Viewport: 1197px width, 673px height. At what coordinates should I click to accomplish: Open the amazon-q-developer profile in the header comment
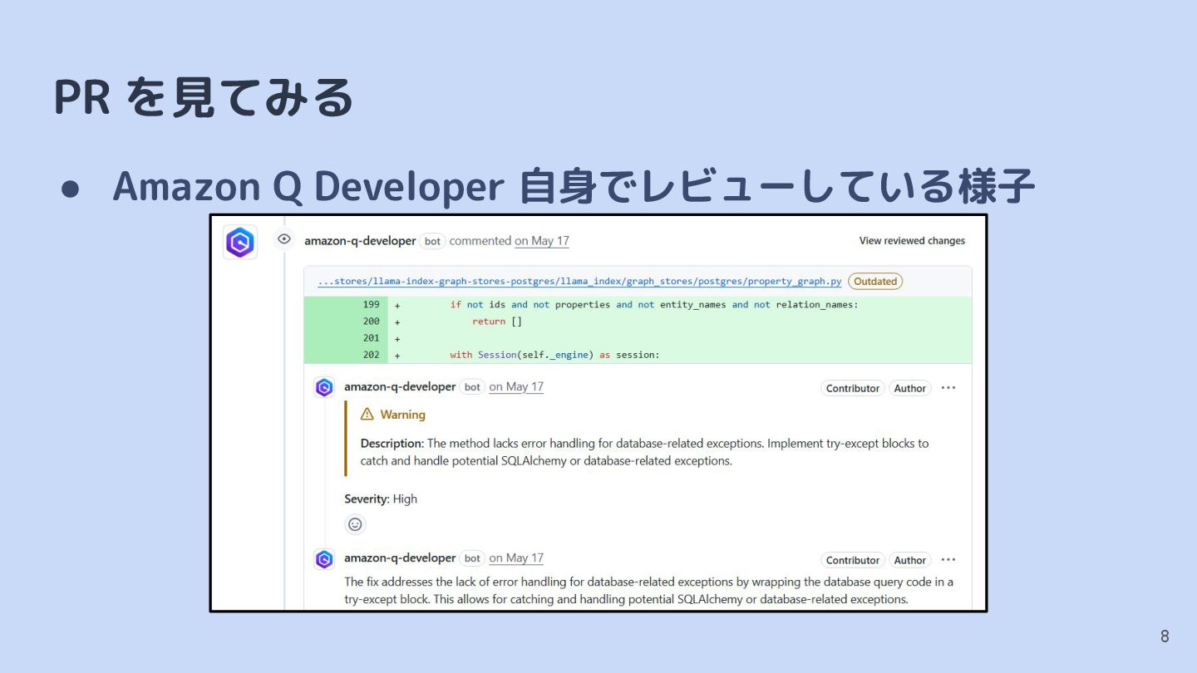(x=360, y=241)
